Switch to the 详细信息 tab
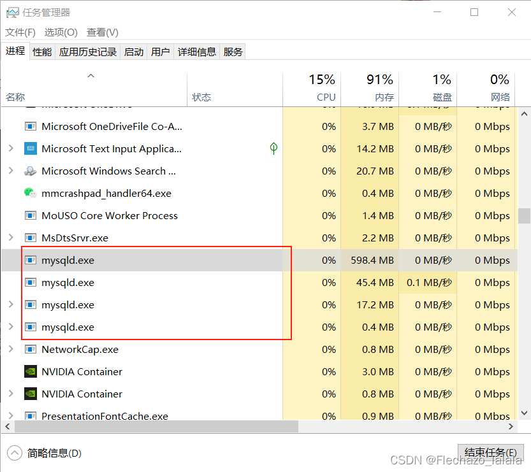Viewport: 531px width, 472px height. pyautogui.click(x=197, y=52)
